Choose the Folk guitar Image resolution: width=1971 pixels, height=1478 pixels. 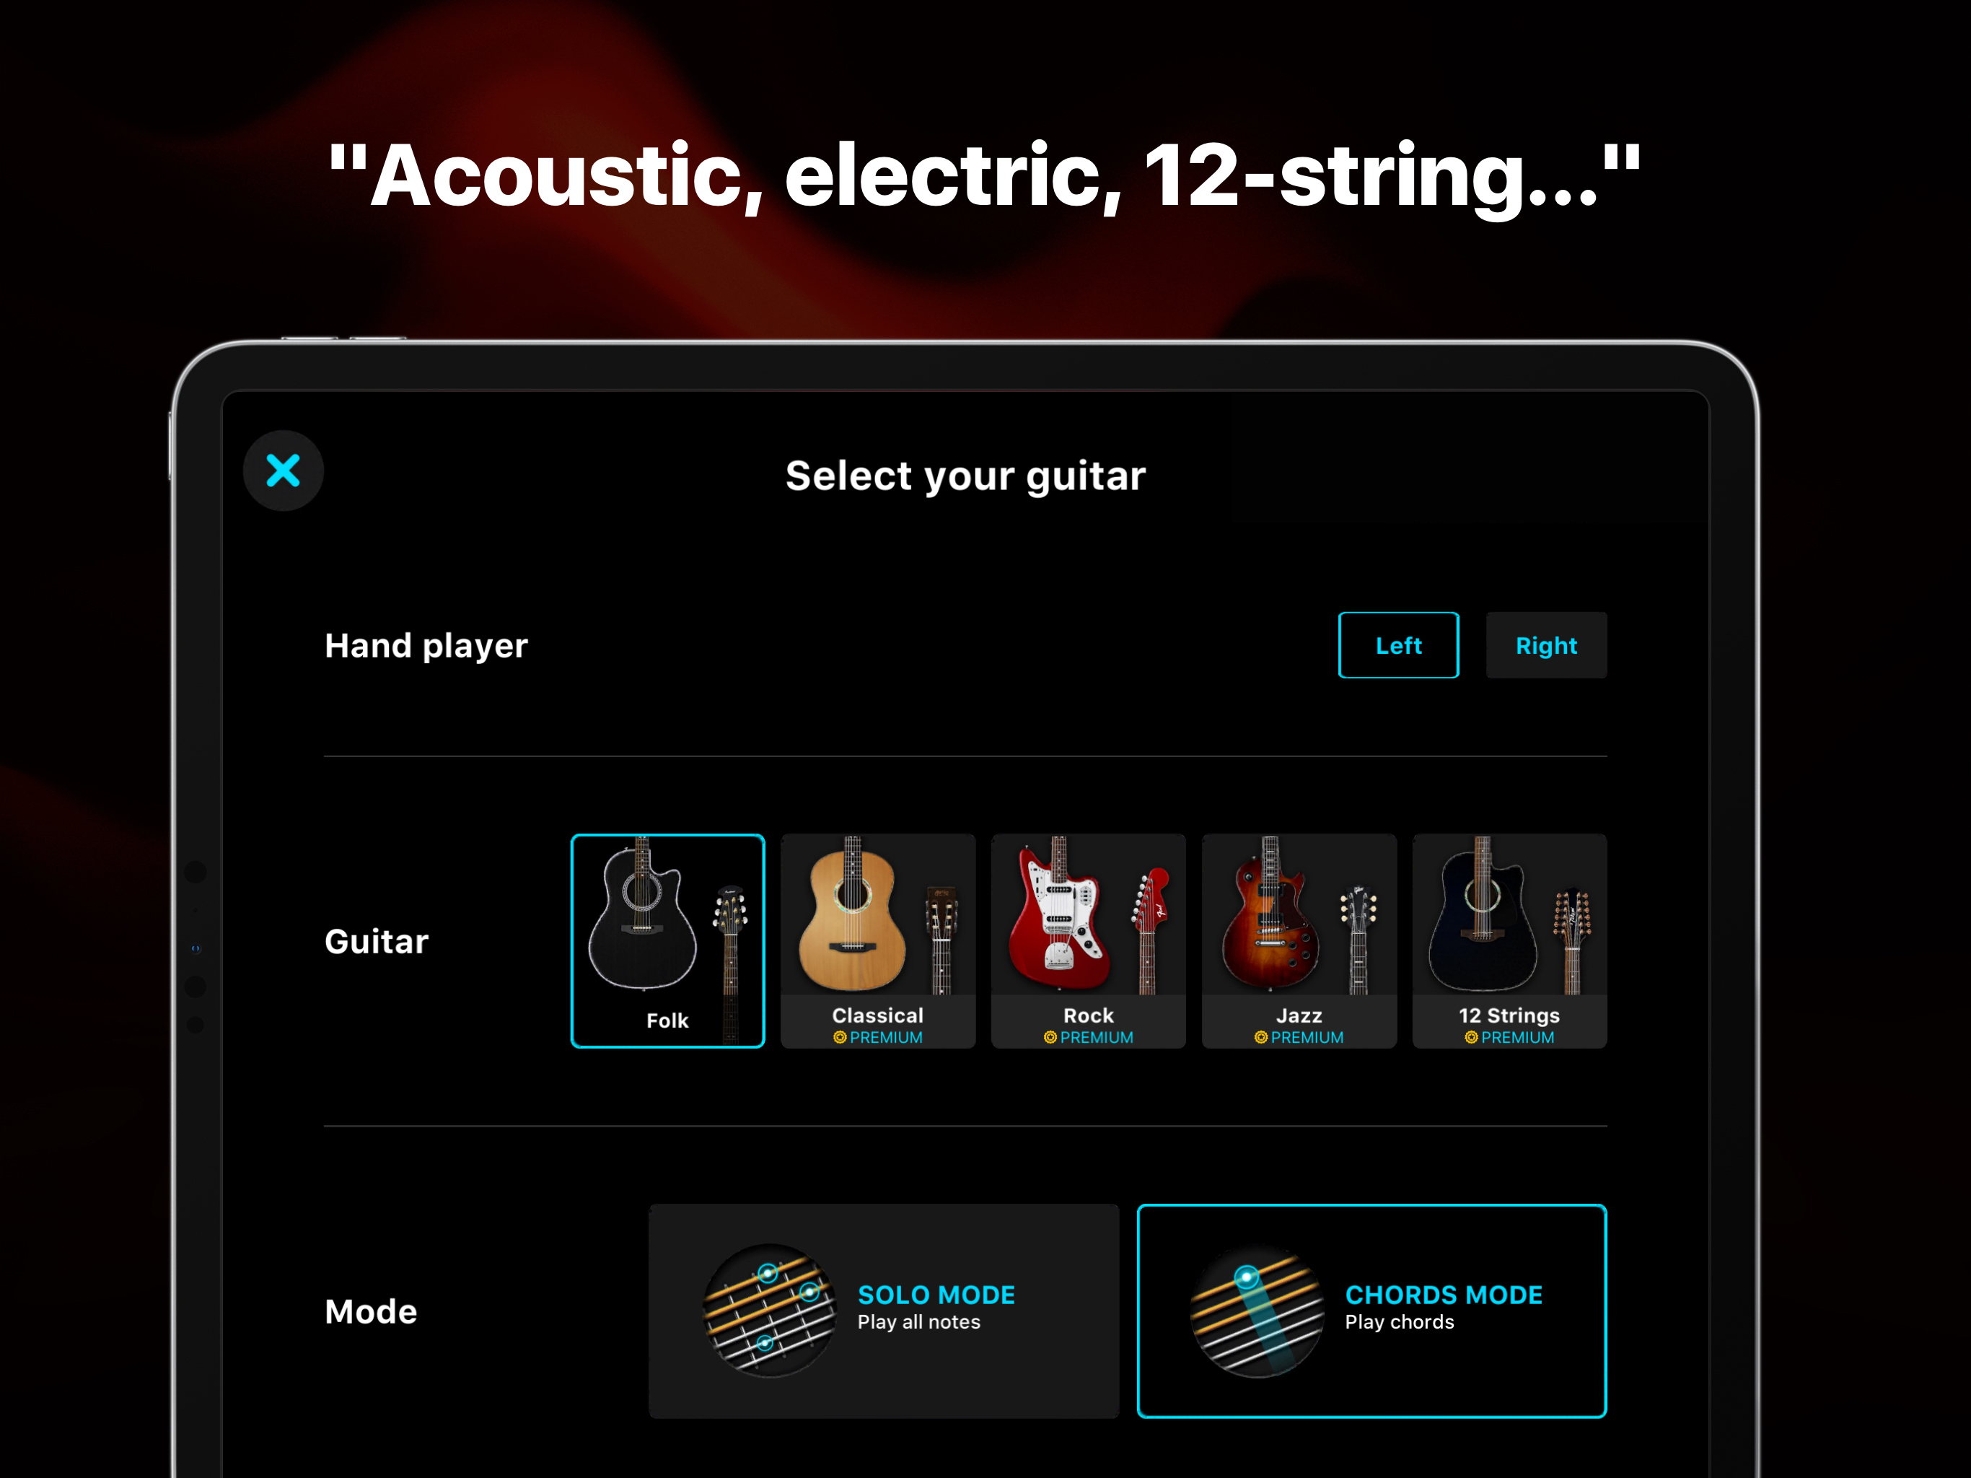pos(667,940)
